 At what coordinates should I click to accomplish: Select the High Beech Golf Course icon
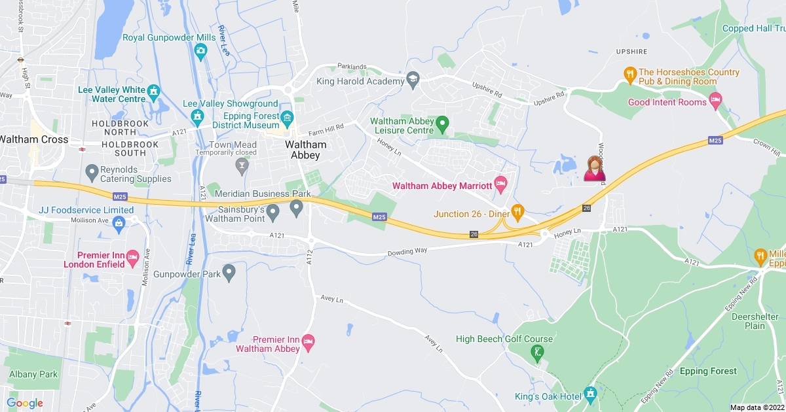click(x=538, y=354)
